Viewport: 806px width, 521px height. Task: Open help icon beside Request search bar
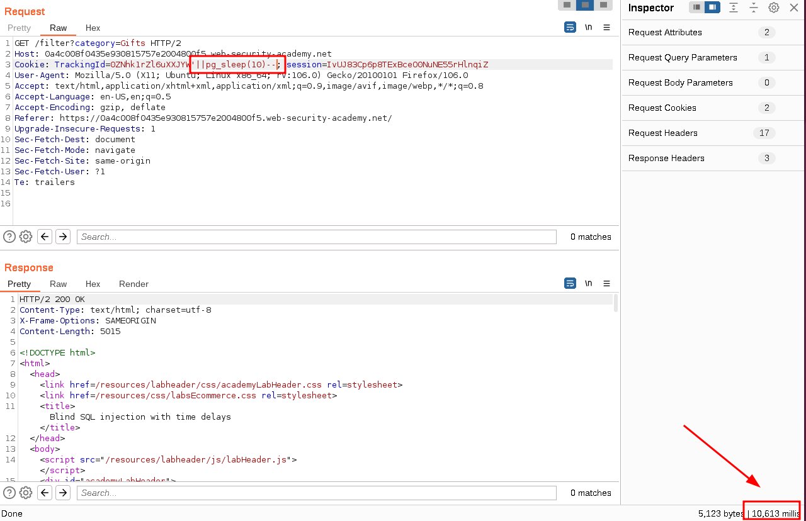[9, 237]
